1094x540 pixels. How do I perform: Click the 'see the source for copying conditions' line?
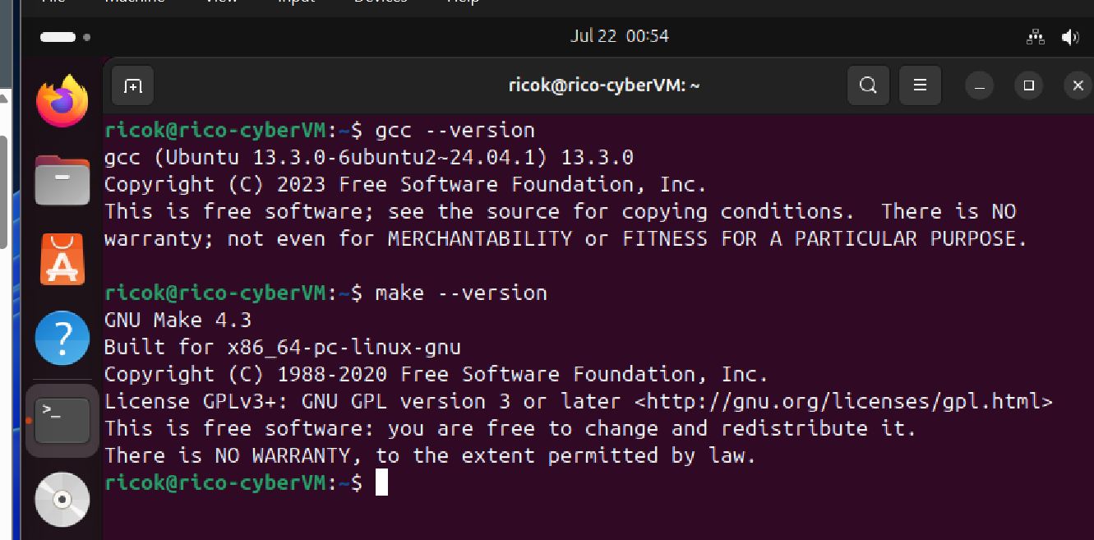561,212
